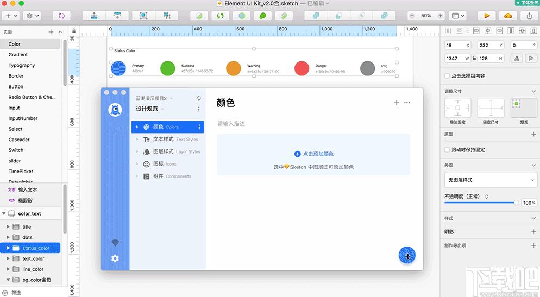Viewport: 540px width, 297px height.
Task: Select the line_color layer
Action: [x=33, y=269]
